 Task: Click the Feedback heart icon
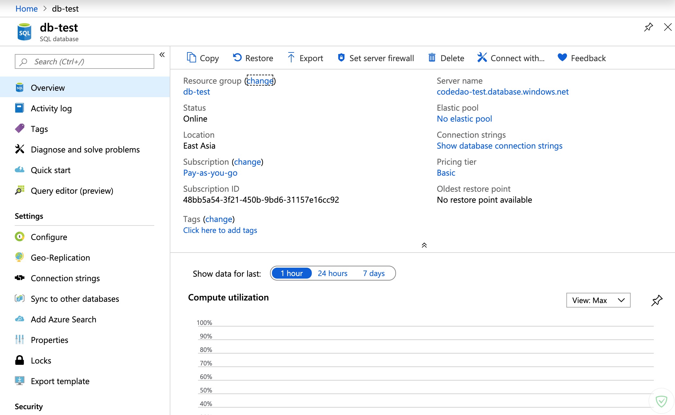click(562, 58)
